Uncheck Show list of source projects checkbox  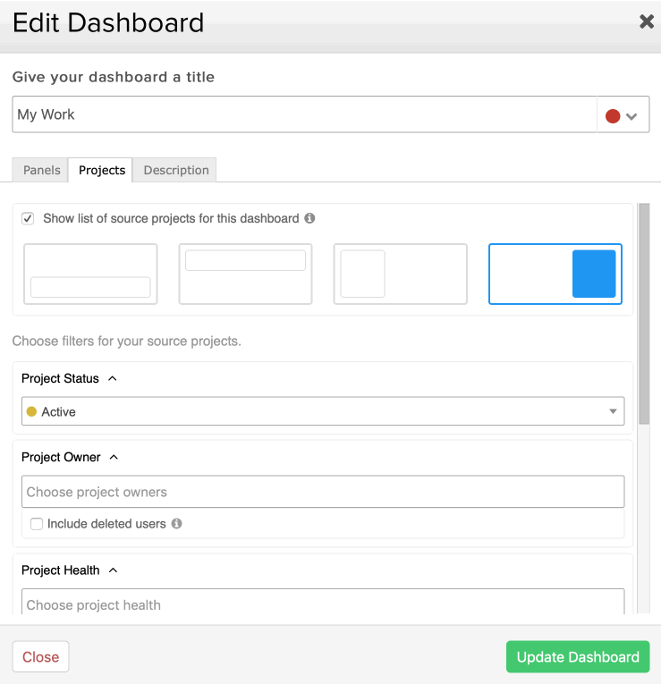(28, 218)
